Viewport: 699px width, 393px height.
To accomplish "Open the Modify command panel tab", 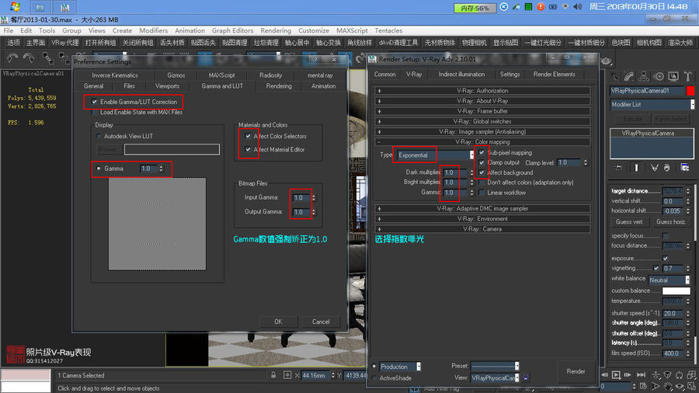I will click(x=629, y=77).
